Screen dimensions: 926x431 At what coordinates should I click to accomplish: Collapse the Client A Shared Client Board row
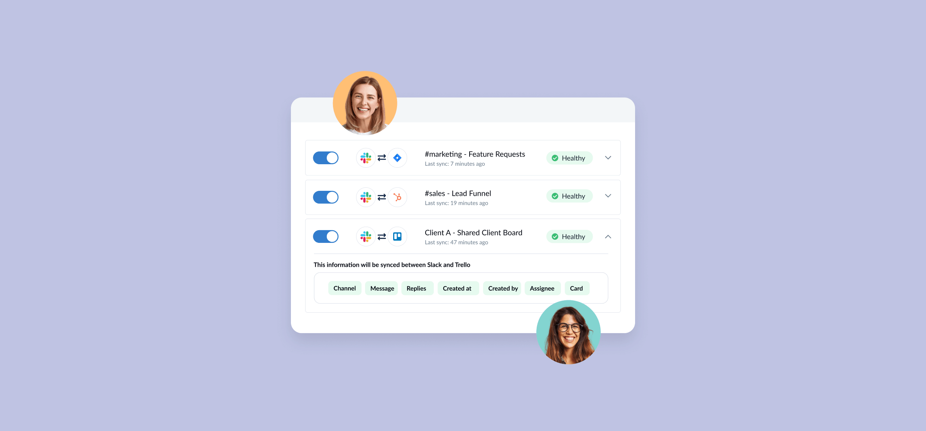608,236
